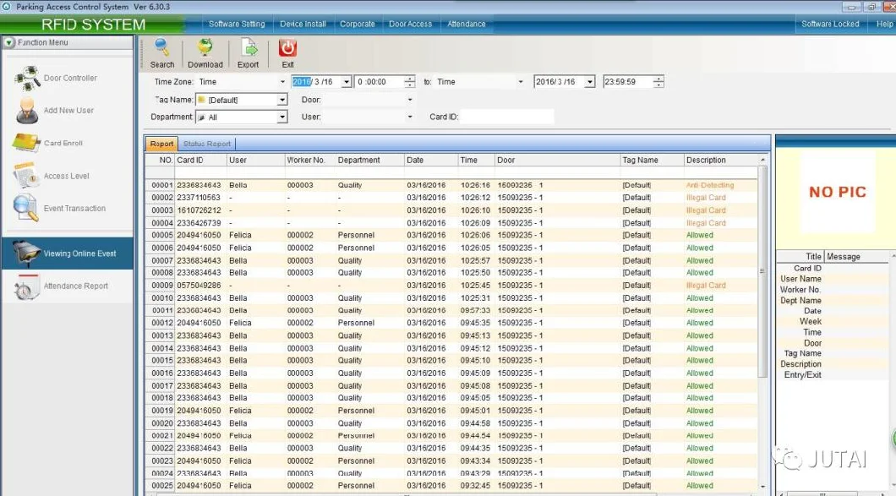Image resolution: width=896 pixels, height=496 pixels.
Task: Sort by Worker No. column header
Action: click(309, 161)
